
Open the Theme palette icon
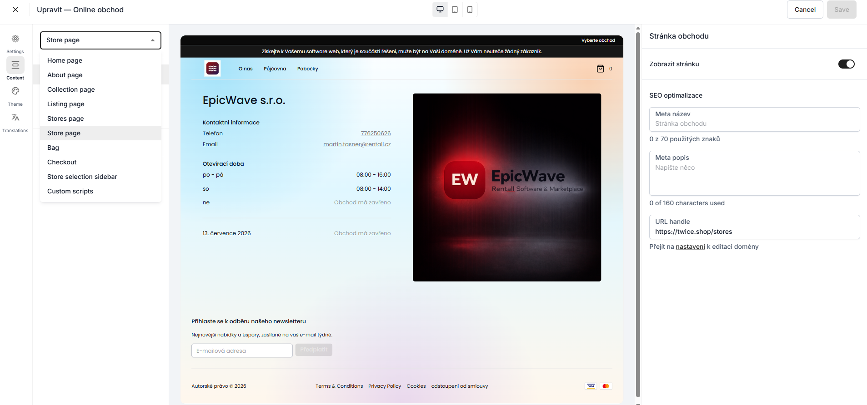(15, 91)
